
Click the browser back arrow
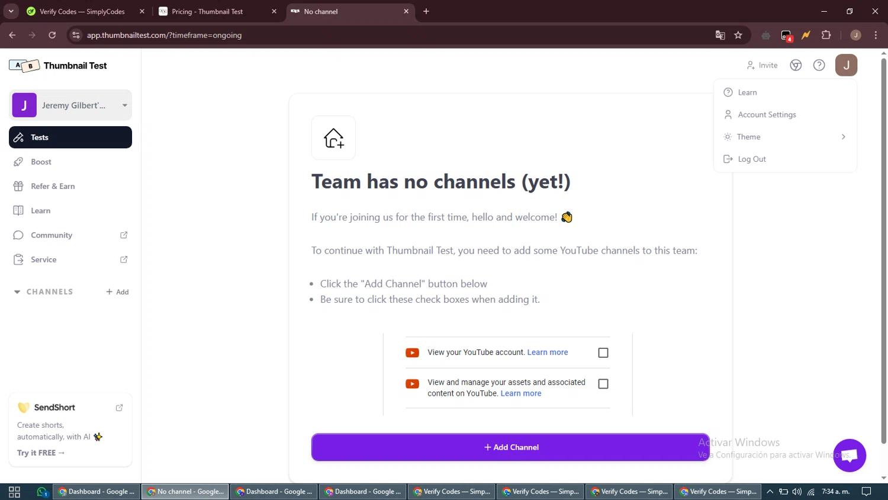[x=12, y=35]
